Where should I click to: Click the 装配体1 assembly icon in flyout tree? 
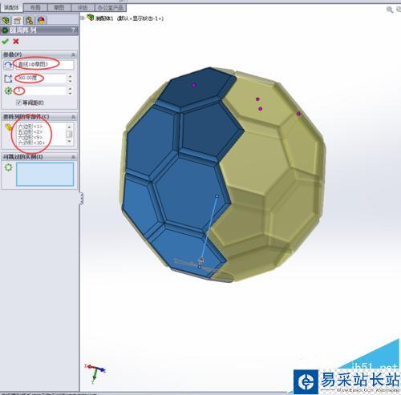click(91, 18)
